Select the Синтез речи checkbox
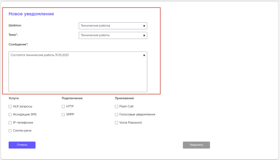280x160 pixels. (10, 131)
